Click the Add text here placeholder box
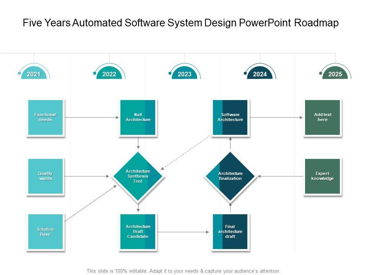This screenshot has width=367, height=275. pos(322,117)
